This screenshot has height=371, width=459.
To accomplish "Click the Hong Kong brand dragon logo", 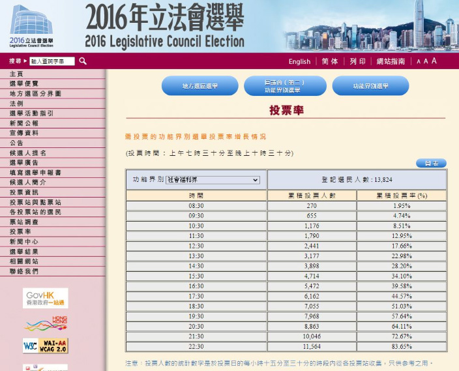I will 46,323.
